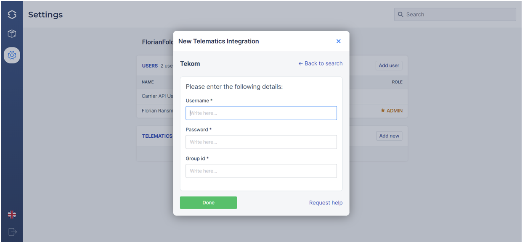This screenshot has width=525, height=246.
Task: Click the Group id input field
Action: (x=261, y=171)
